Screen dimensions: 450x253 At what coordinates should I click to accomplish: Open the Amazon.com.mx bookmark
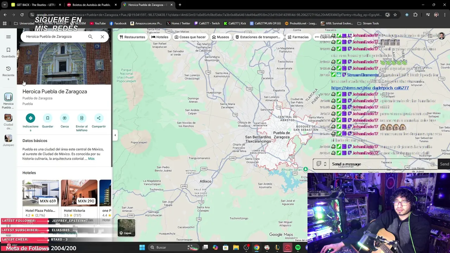(146, 24)
